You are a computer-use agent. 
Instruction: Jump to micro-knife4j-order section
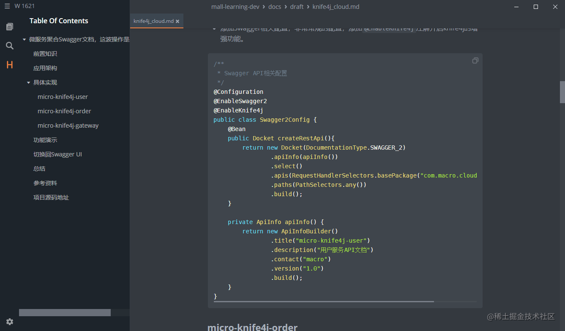(64, 111)
